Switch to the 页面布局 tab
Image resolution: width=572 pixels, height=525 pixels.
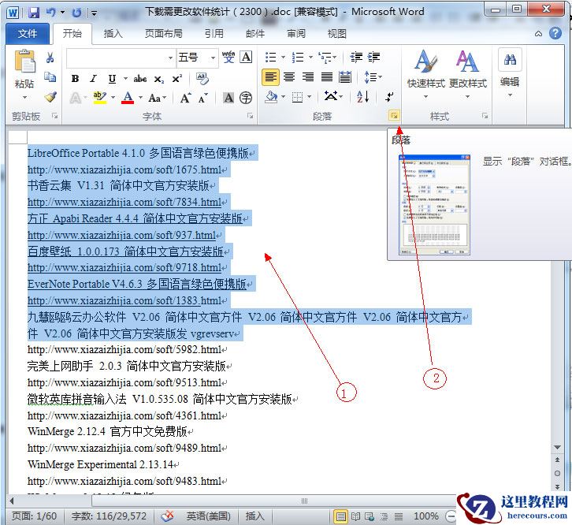click(163, 34)
